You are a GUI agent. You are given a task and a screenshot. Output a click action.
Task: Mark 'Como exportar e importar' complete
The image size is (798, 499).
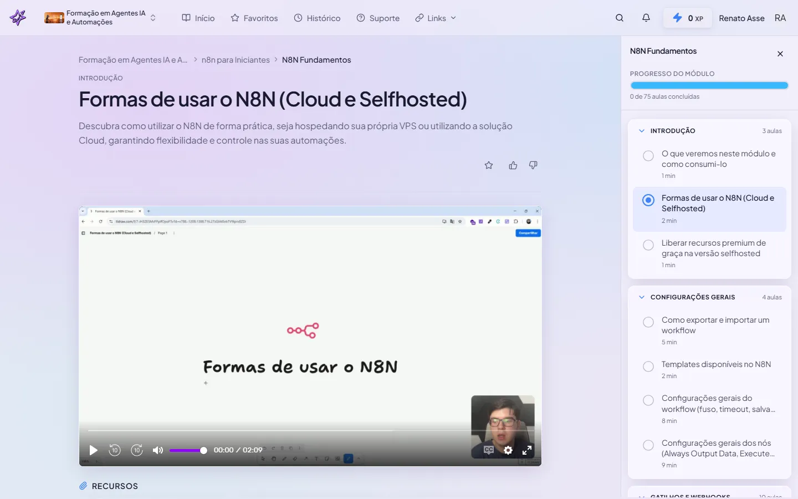point(648,322)
